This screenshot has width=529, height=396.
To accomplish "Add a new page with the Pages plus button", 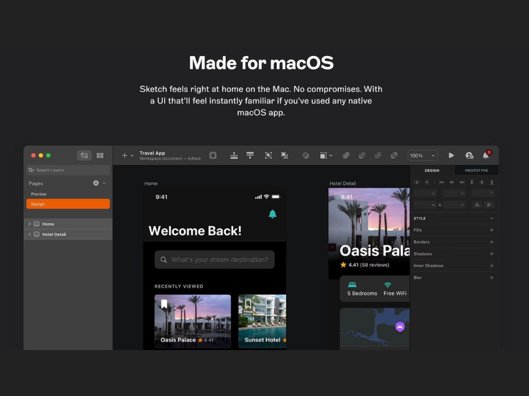I will coord(96,183).
